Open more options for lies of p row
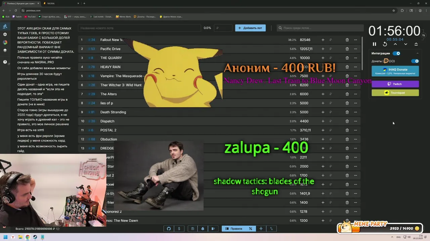Screen dimensions: 430x241 coord(355,103)
